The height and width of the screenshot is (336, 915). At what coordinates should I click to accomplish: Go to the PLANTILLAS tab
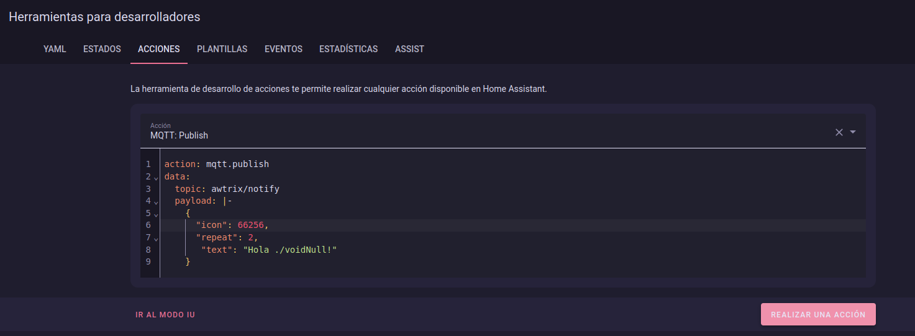[x=222, y=49]
